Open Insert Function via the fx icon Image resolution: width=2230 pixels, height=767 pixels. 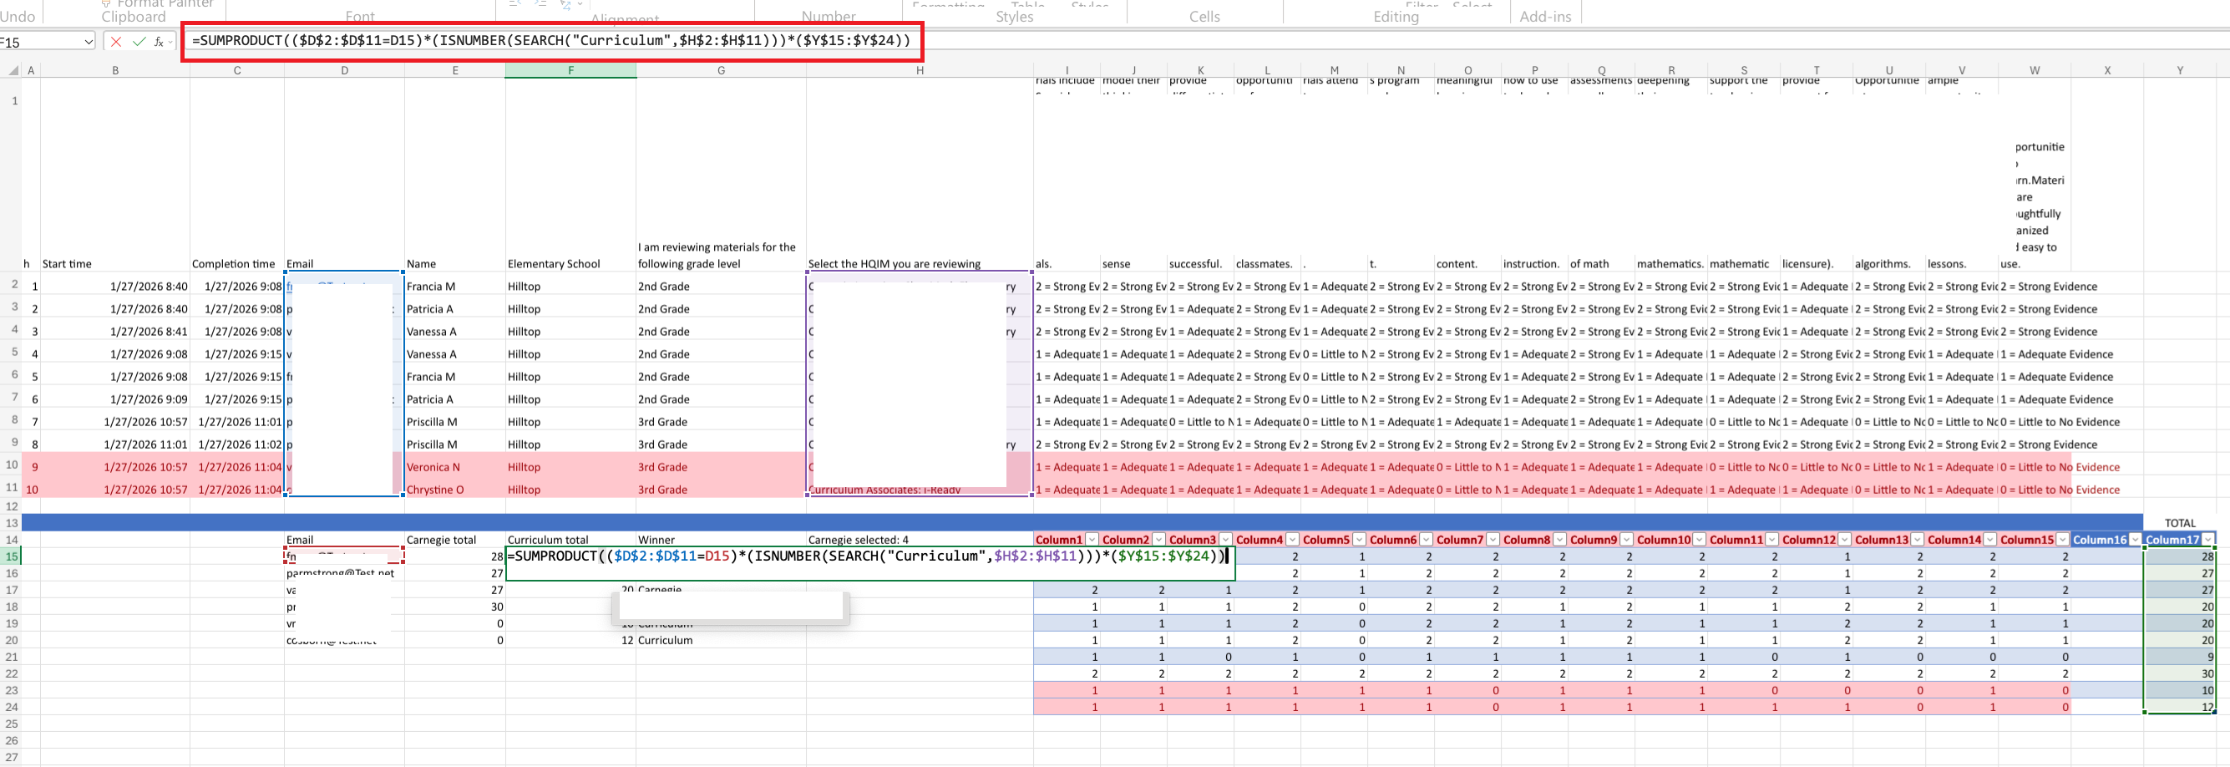point(160,42)
